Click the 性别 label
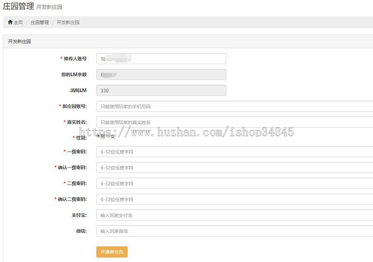Screen dimensions: 373x262 (x=81, y=138)
